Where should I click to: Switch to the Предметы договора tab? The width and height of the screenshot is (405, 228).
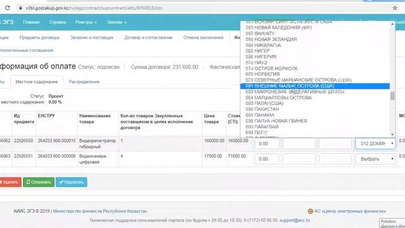click(39, 37)
